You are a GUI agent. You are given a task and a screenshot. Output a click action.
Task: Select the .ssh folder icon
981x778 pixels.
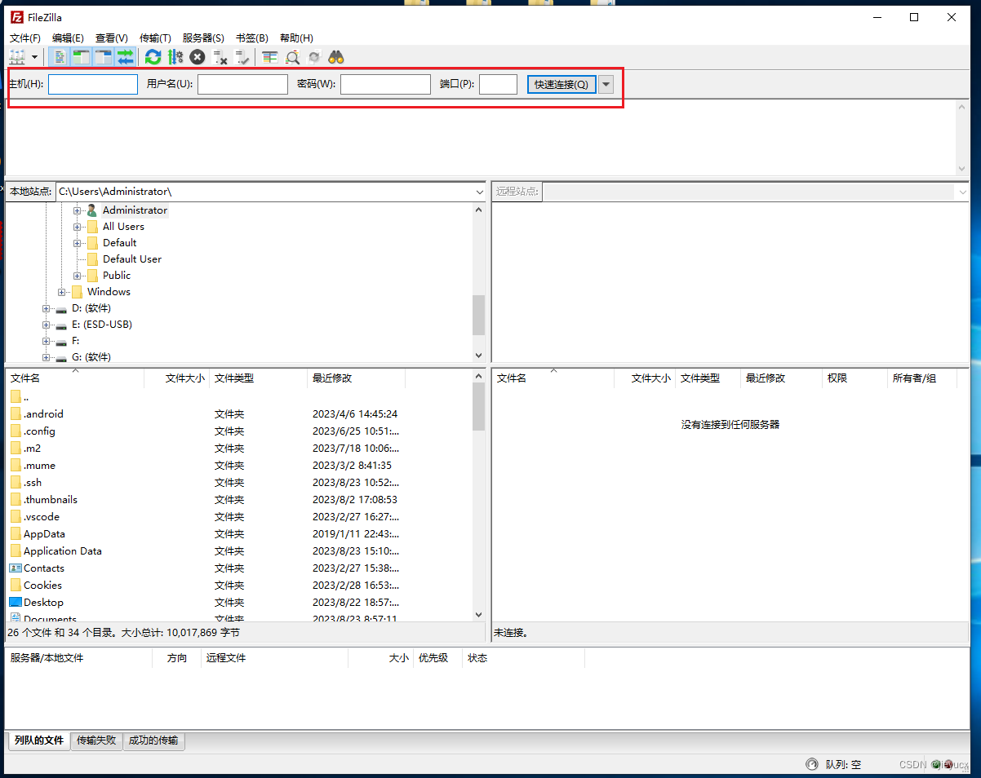click(16, 482)
